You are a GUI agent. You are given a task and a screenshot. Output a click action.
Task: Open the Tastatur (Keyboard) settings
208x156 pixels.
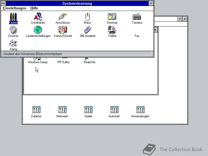pos(137,17)
